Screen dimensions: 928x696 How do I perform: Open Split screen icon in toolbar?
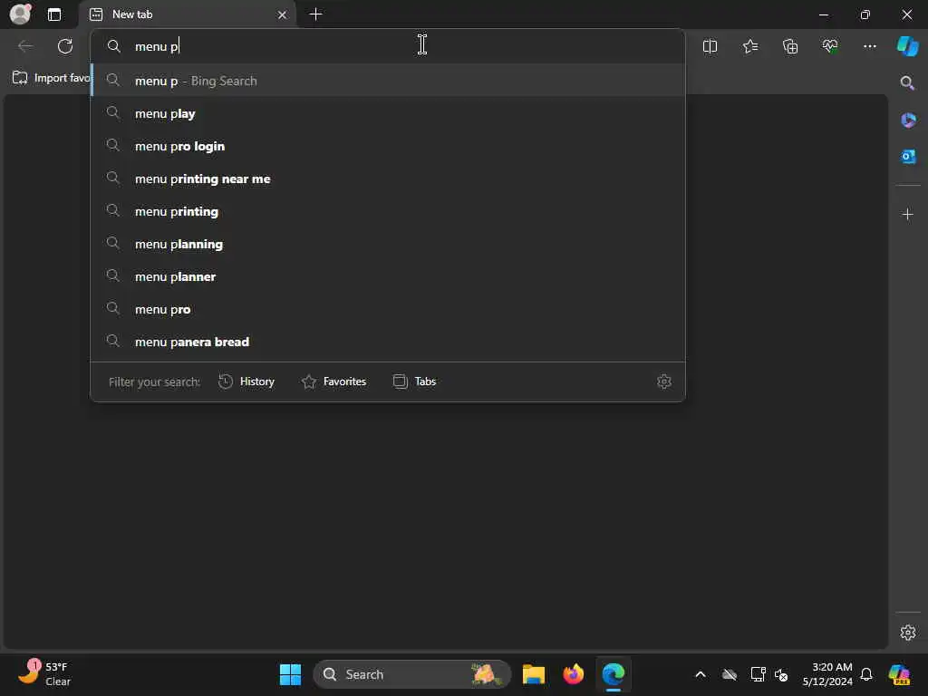point(710,46)
